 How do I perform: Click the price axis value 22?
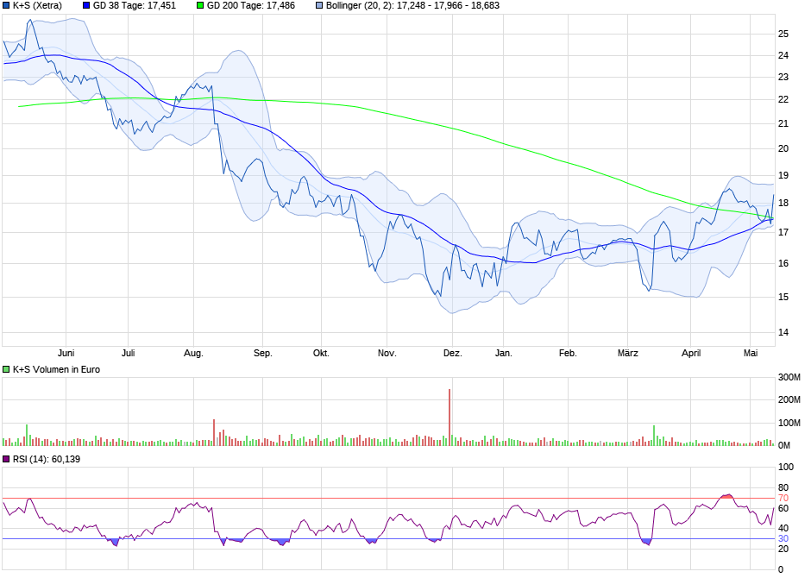[783, 99]
